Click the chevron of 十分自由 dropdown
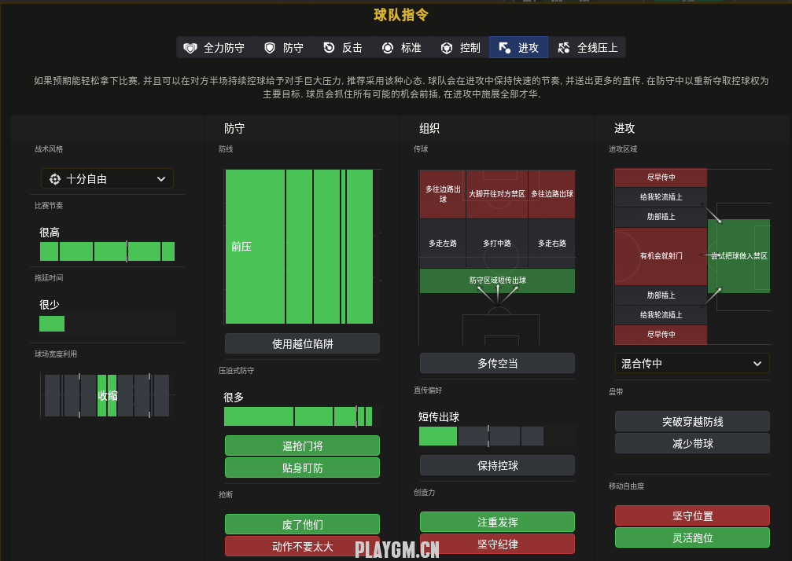Image resolution: width=792 pixels, height=561 pixels. (x=161, y=179)
